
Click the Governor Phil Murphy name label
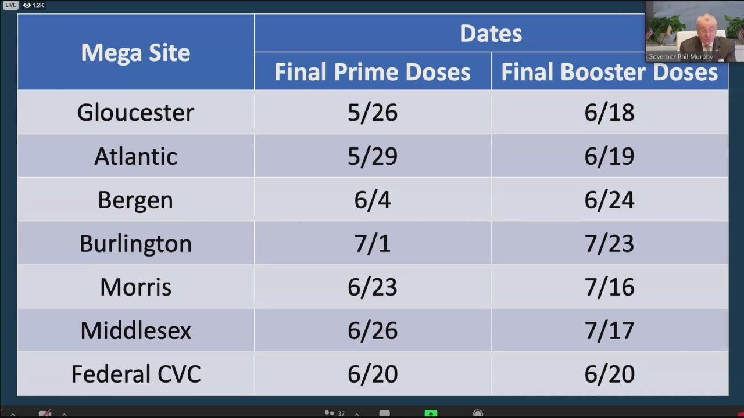(681, 57)
